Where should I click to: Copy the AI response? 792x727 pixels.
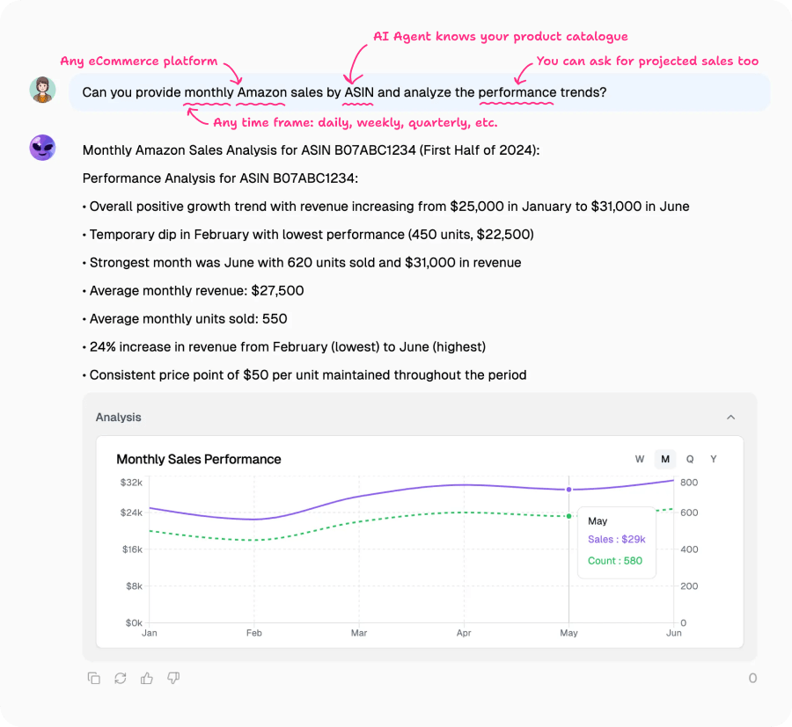tap(94, 678)
